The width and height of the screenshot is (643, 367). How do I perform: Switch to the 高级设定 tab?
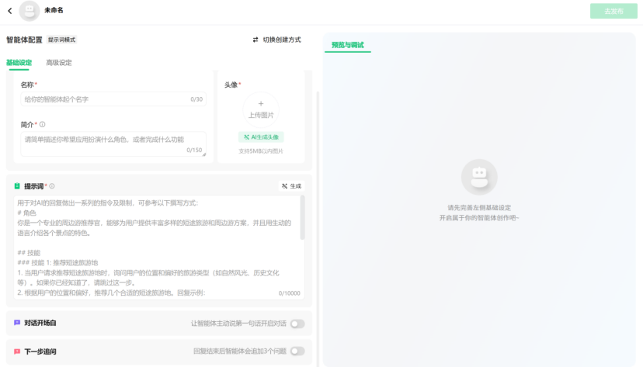tap(59, 63)
